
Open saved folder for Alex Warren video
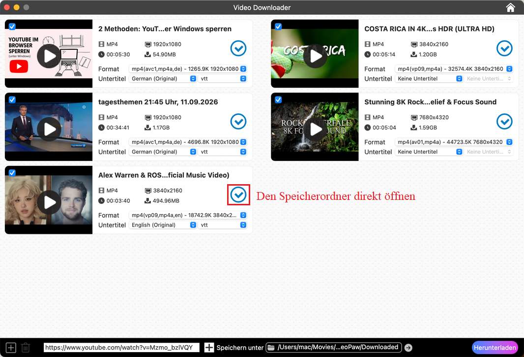point(238,195)
